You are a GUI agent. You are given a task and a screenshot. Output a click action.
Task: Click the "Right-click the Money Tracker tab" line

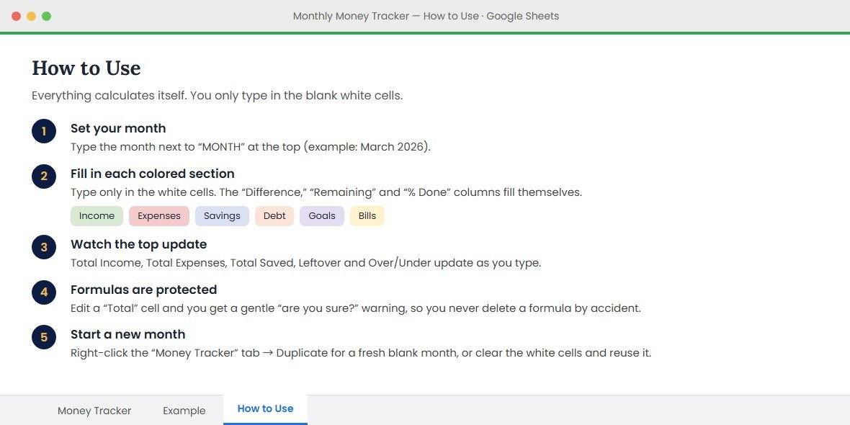click(360, 354)
